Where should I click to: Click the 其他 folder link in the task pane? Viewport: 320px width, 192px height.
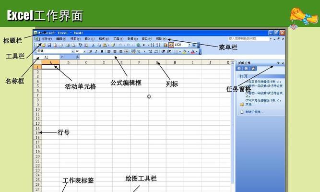tap(249, 104)
